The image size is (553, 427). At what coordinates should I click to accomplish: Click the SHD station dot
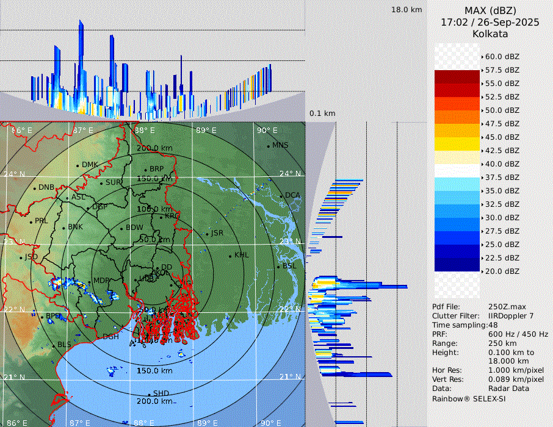149,394
